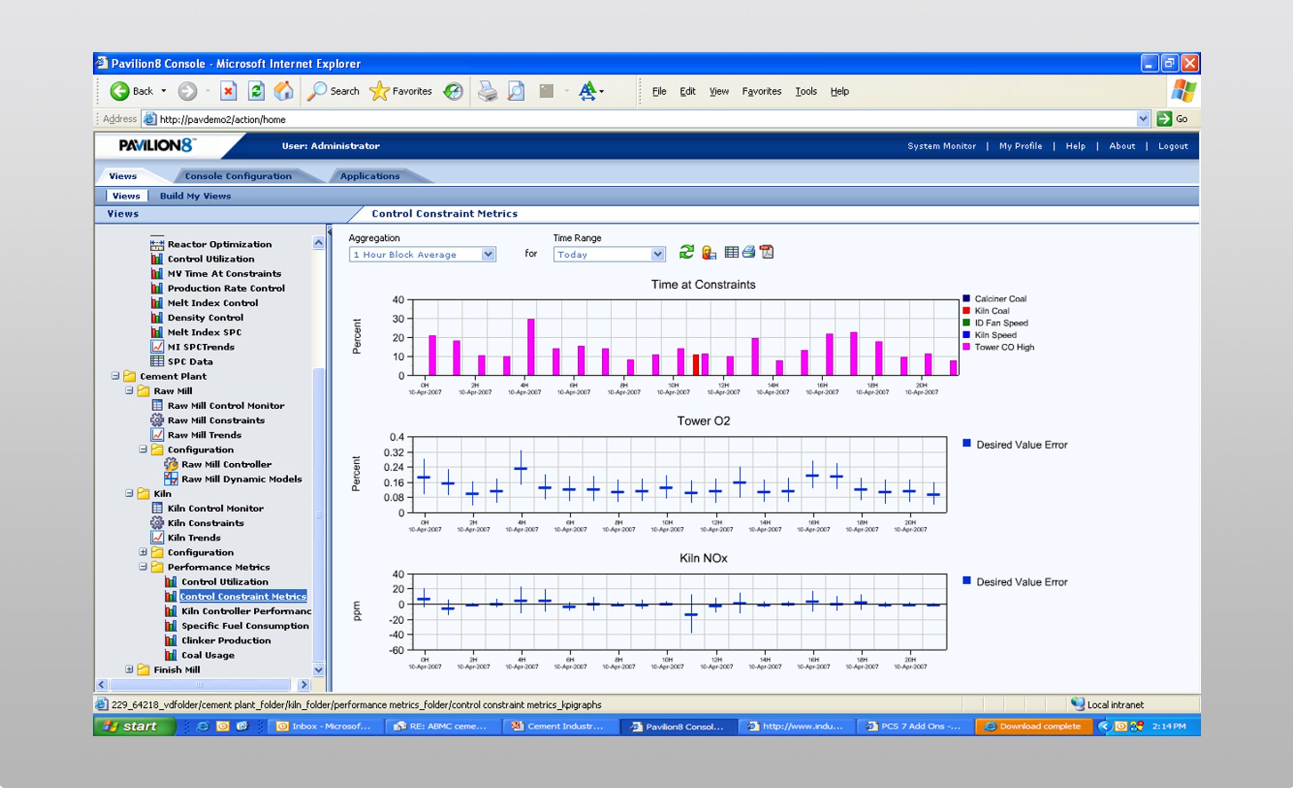Open the Reactor Optimization view
This screenshot has height=788, width=1293.
219,244
